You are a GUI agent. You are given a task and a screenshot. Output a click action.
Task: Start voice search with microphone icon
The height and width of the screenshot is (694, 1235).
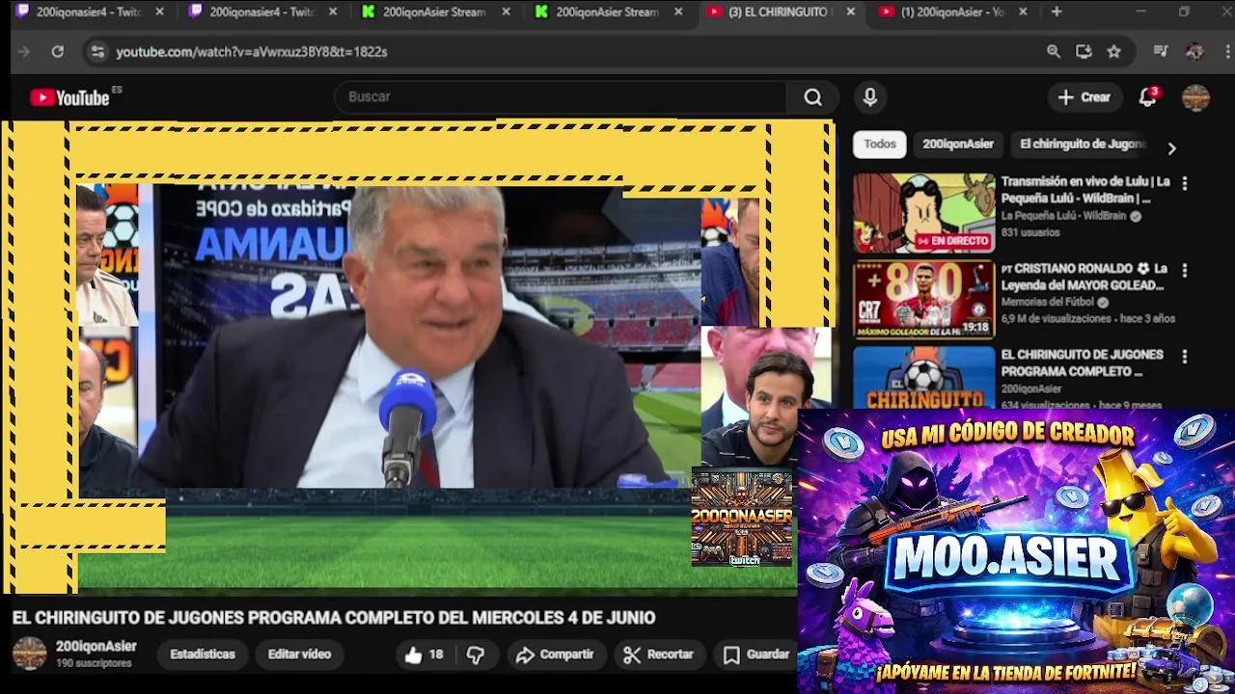pyautogui.click(x=869, y=97)
